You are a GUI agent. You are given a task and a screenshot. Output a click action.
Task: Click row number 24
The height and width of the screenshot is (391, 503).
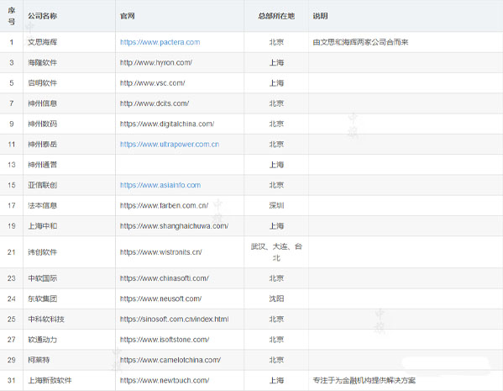[x=12, y=299]
